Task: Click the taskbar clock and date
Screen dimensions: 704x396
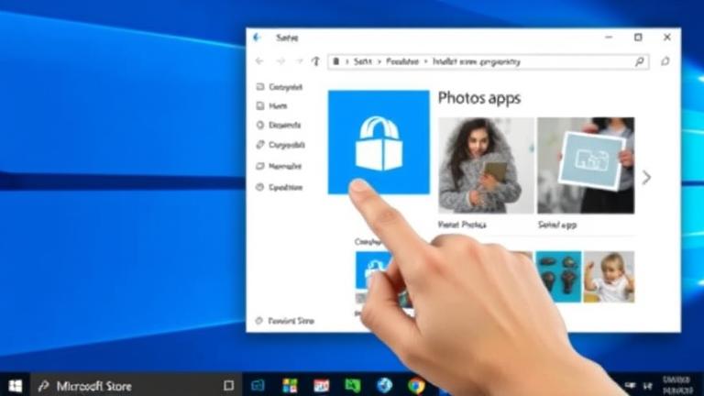Action: click(677, 385)
